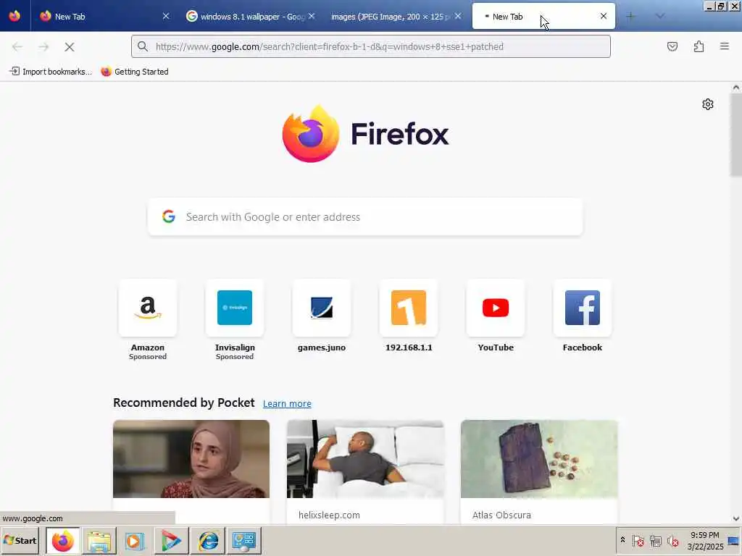This screenshot has width=742, height=556.
Task: Open Internet Explorer from taskbar
Action: click(x=208, y=541)
